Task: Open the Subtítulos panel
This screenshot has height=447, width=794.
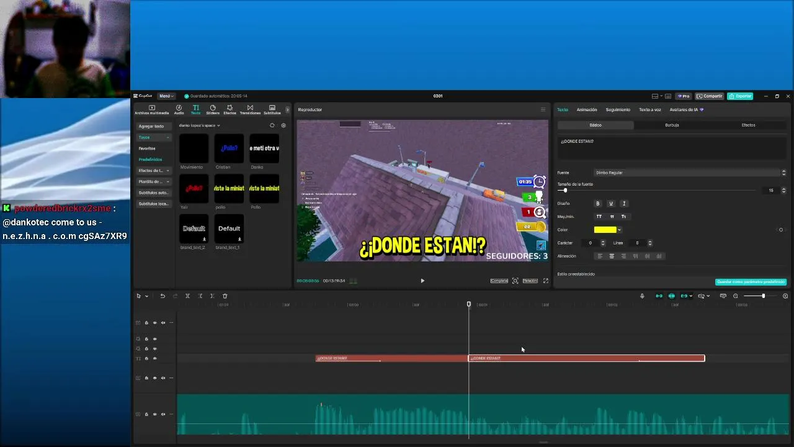Action: [272, 110]
